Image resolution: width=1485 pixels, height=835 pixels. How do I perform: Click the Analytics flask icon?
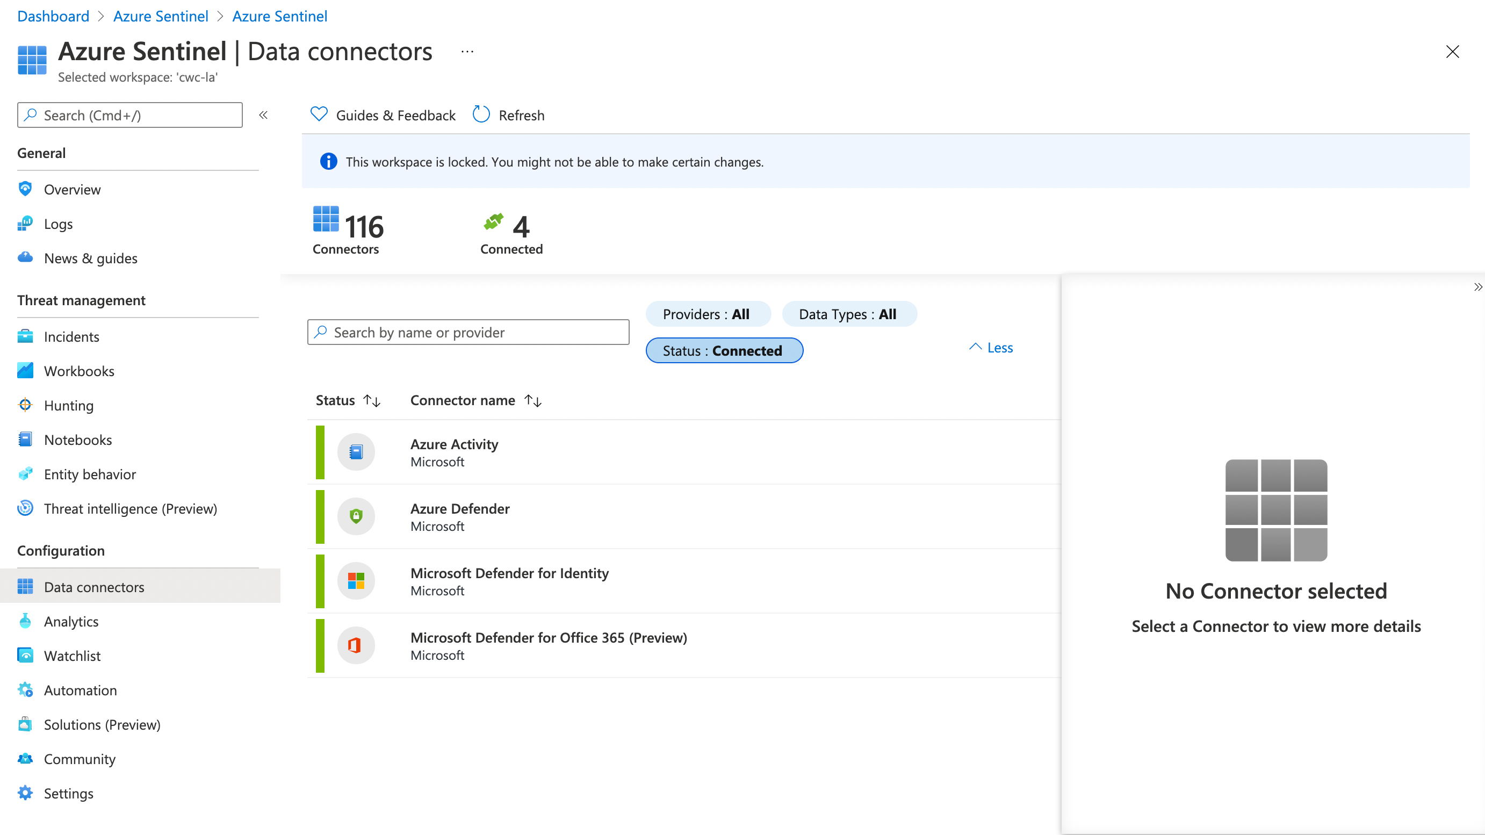coord(25,621)
